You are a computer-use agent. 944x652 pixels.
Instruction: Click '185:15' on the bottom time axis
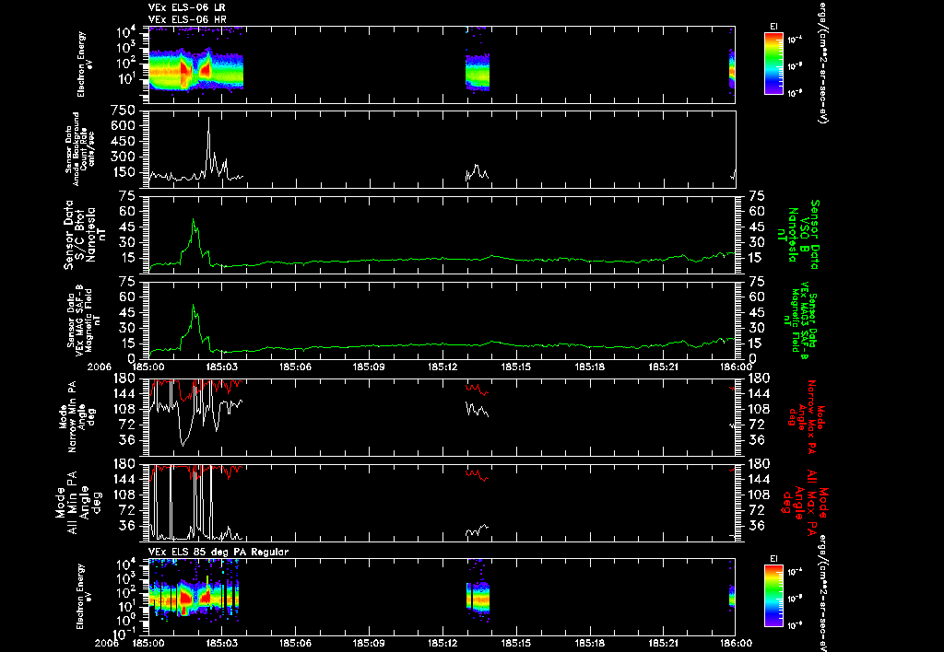(x=516, y=643)
